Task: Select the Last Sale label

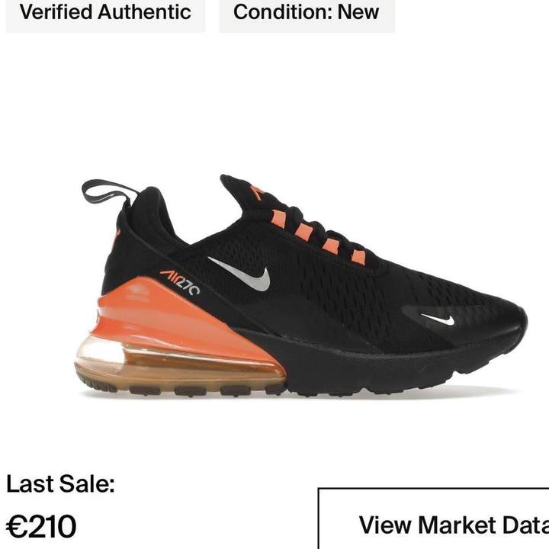Action: 60,484
